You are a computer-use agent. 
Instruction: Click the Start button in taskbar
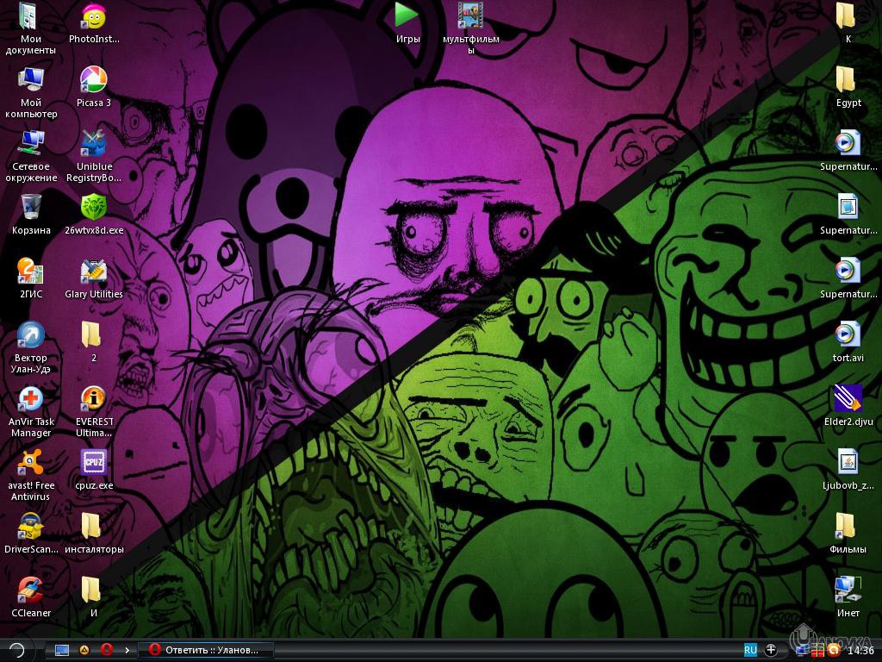point(17,650)
